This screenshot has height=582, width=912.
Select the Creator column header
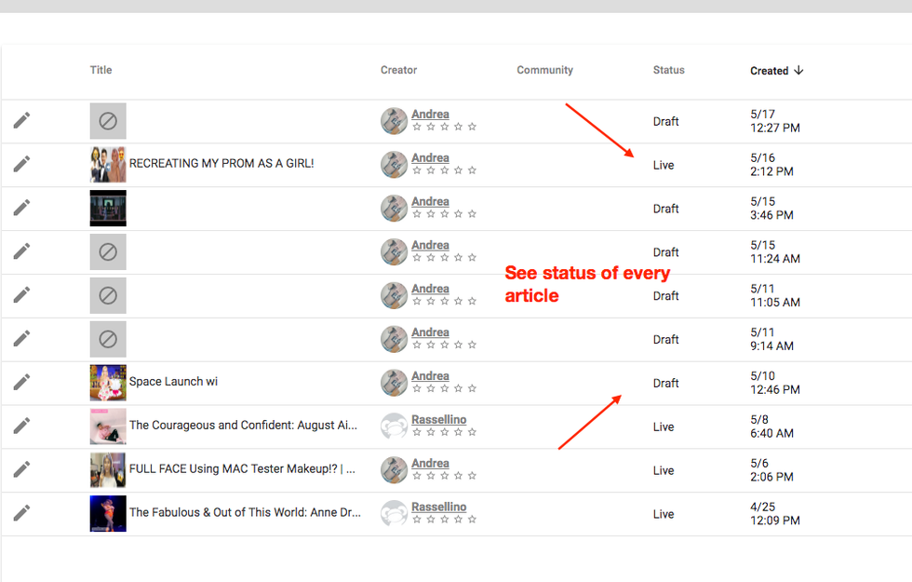tap(398, 70)
